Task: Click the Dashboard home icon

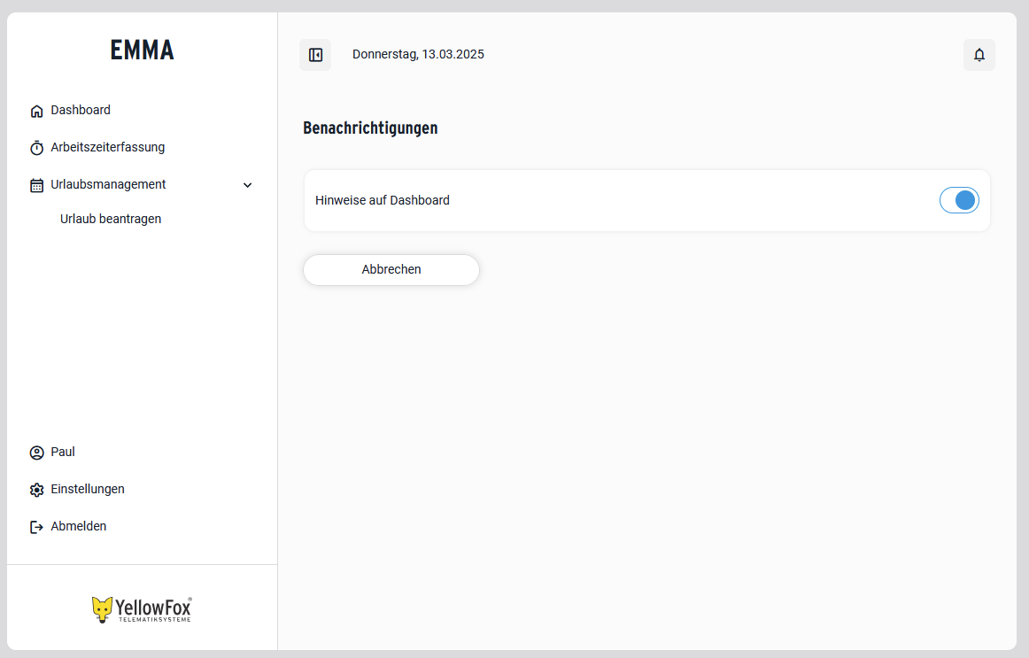Action: pyautogui.click(x=37, y=111)
